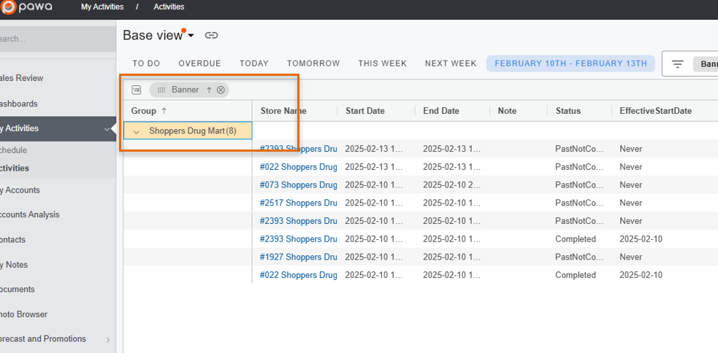This screenshot has width=718, height=353.
Task: Click Completed status in #2393 row
Action: click(x=576, y=238)
